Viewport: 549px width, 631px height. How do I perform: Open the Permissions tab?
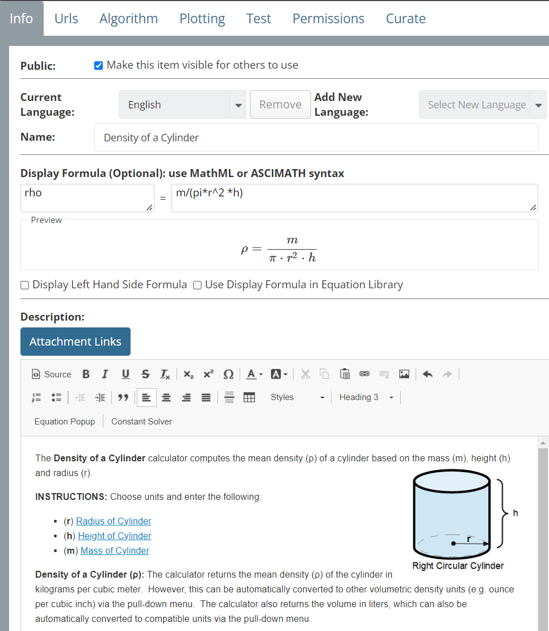(328, 19)
